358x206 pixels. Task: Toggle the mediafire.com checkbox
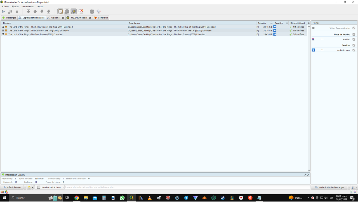tap(354, 50)
